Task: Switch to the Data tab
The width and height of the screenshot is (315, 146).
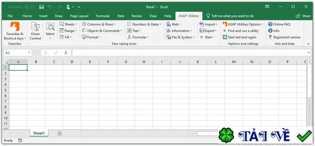Action: pyautogui.click(x=120, y=16)
